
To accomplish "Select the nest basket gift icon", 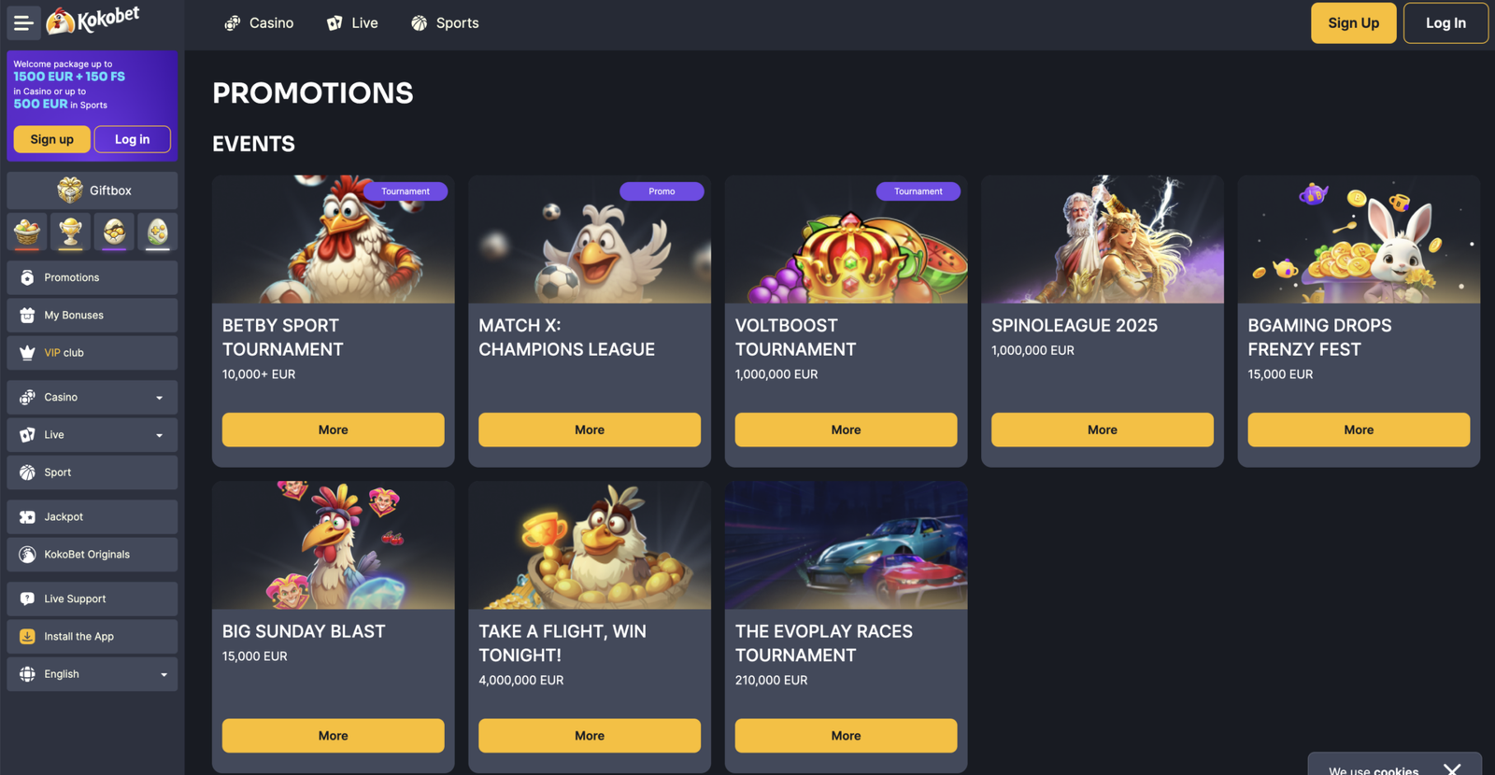I will coord(27,232).
